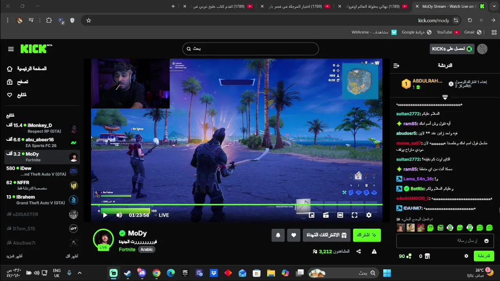The width and height of the screenshot is (500, 281).
Task: Select the Arabic language tag
Action: 147,249
